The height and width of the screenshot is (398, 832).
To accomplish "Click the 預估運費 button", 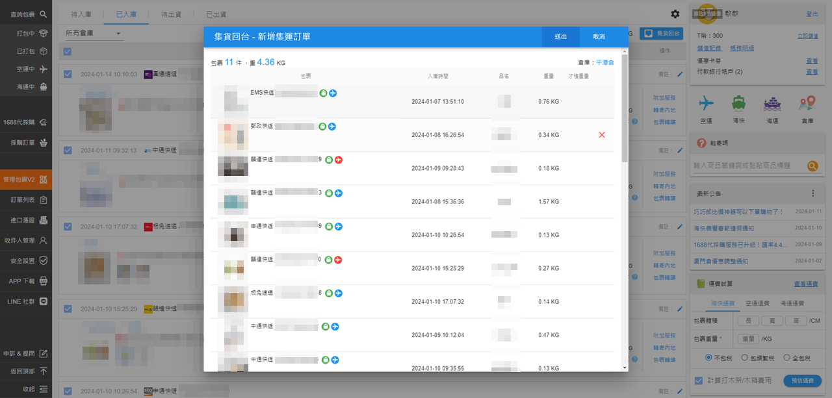I will pos(802,380).
